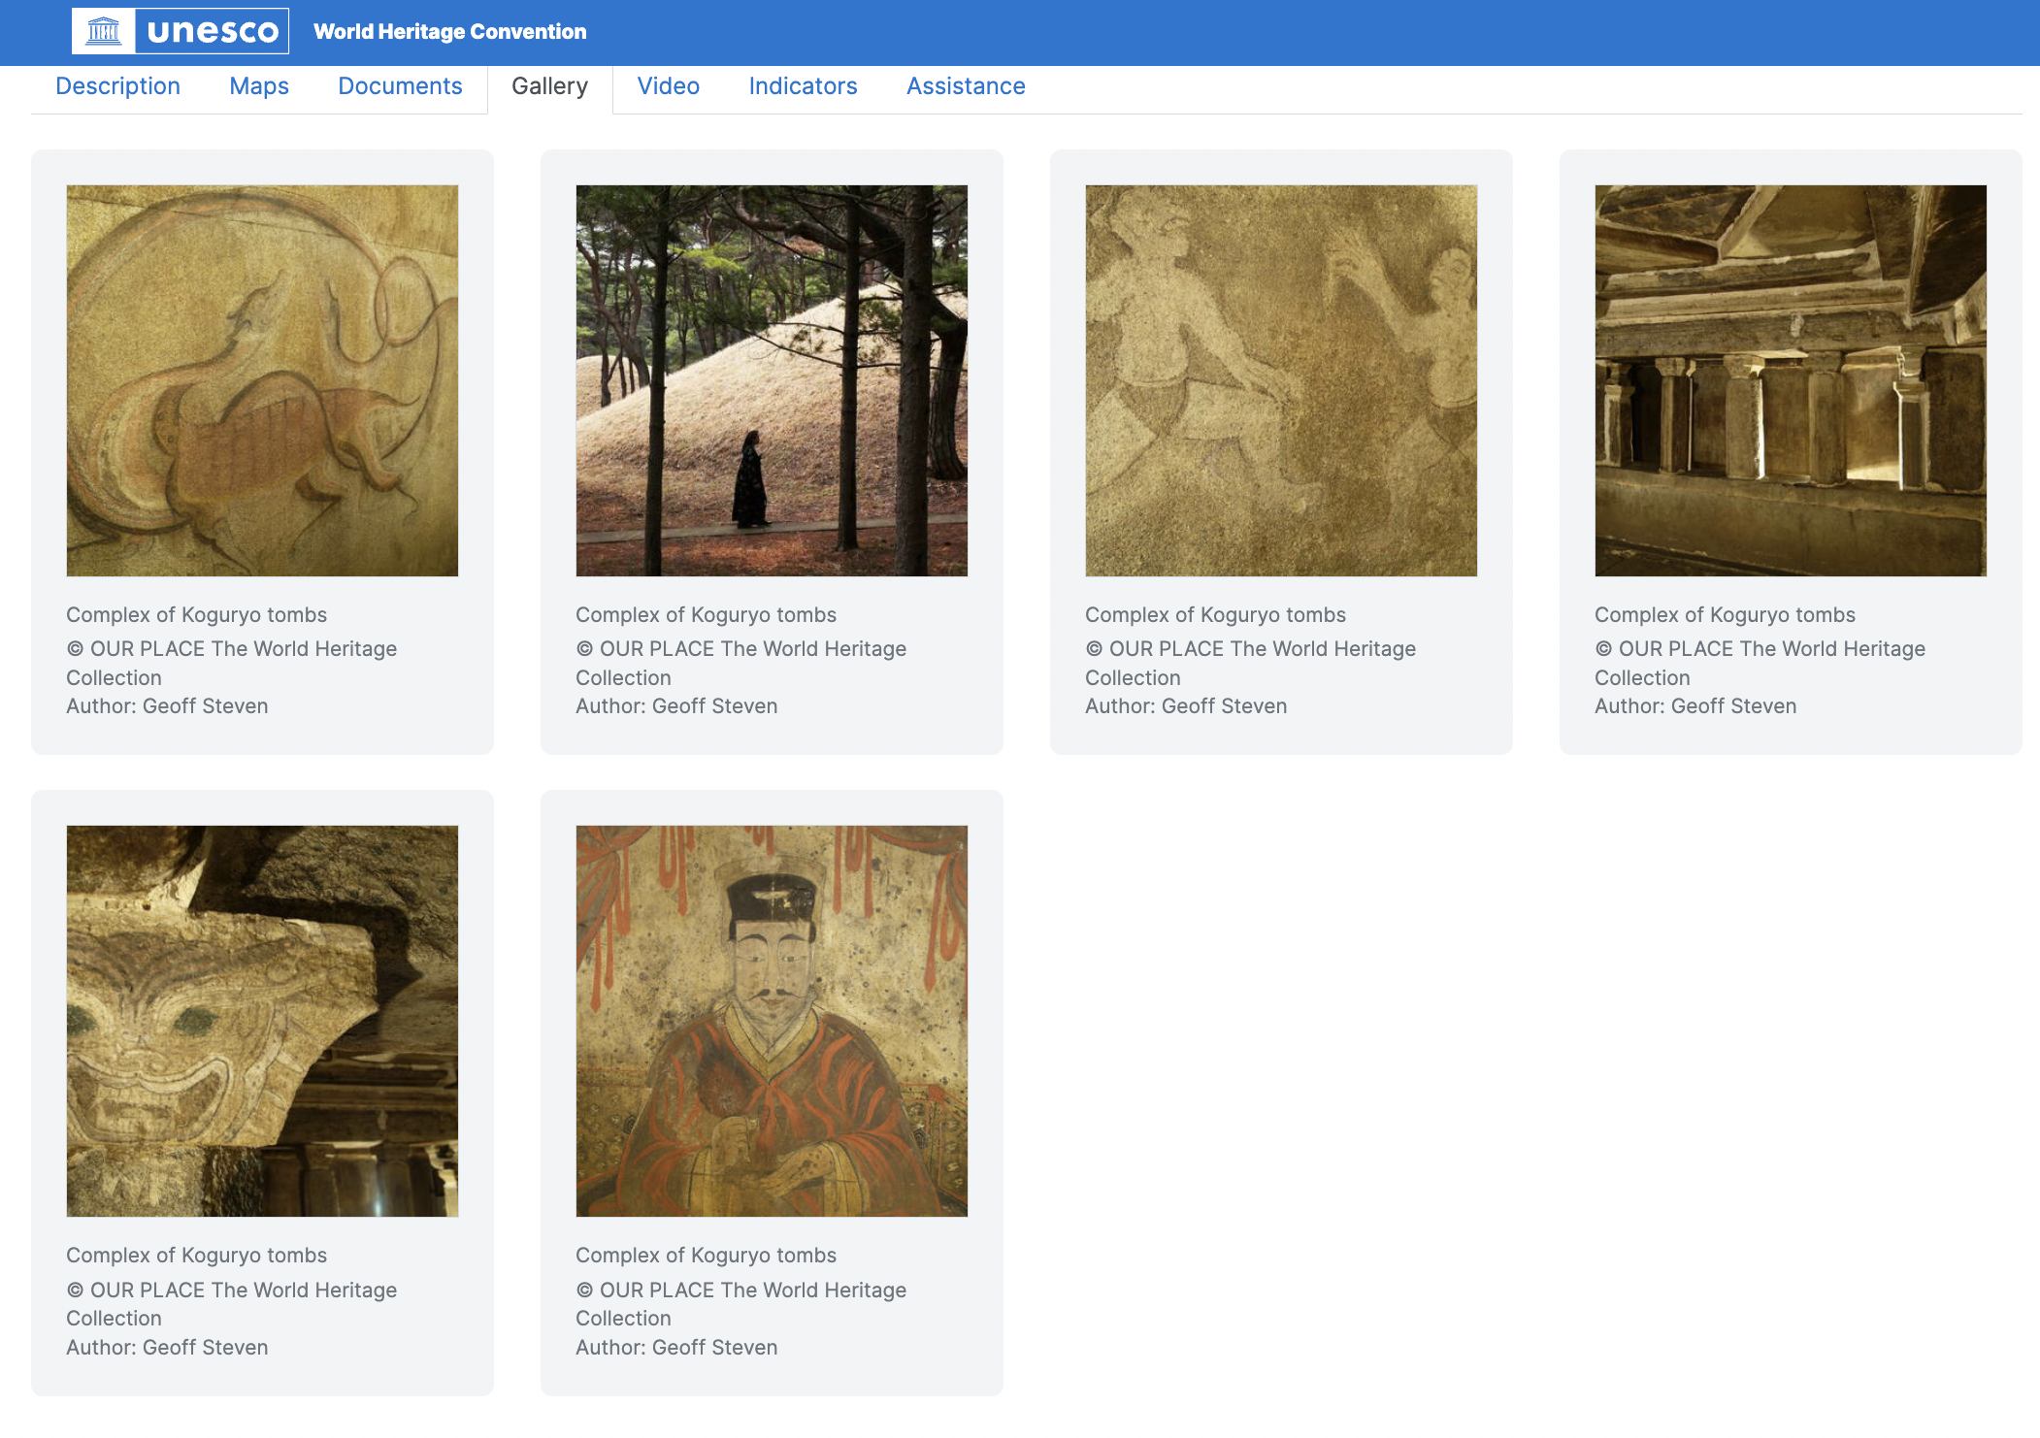Image resolution: width=2040 pixels, height=1438 pixels.
Task: Open the World Heritage Convention link
Action: coord(450,31)
